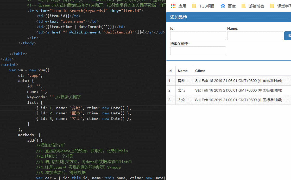
Task: Place cursor on the script tag line
Action: (x=9, y=65)
